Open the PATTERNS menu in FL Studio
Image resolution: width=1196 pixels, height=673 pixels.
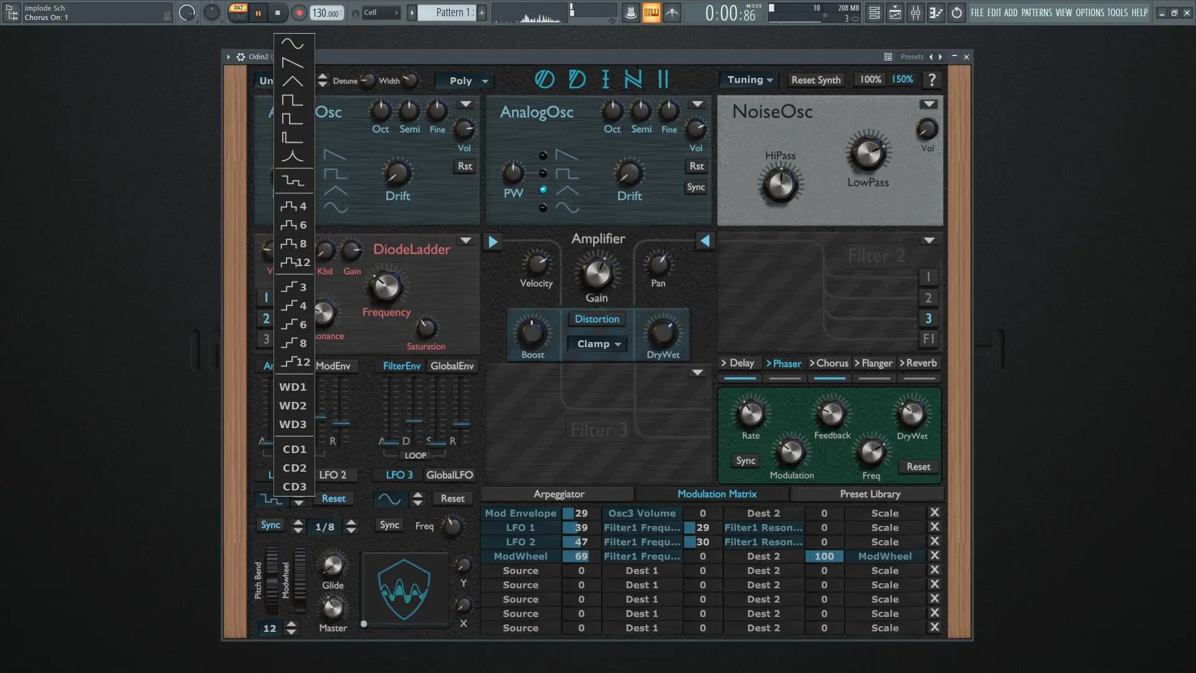point(1037,12)
